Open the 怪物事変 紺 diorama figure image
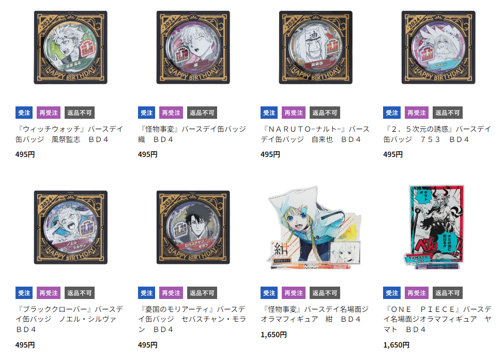This screenshot has width=503, height=362. click(314, 227)
